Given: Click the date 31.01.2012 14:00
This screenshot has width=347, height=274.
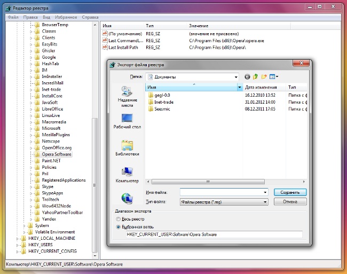Looking at the screenshot, I should point(260,102).
